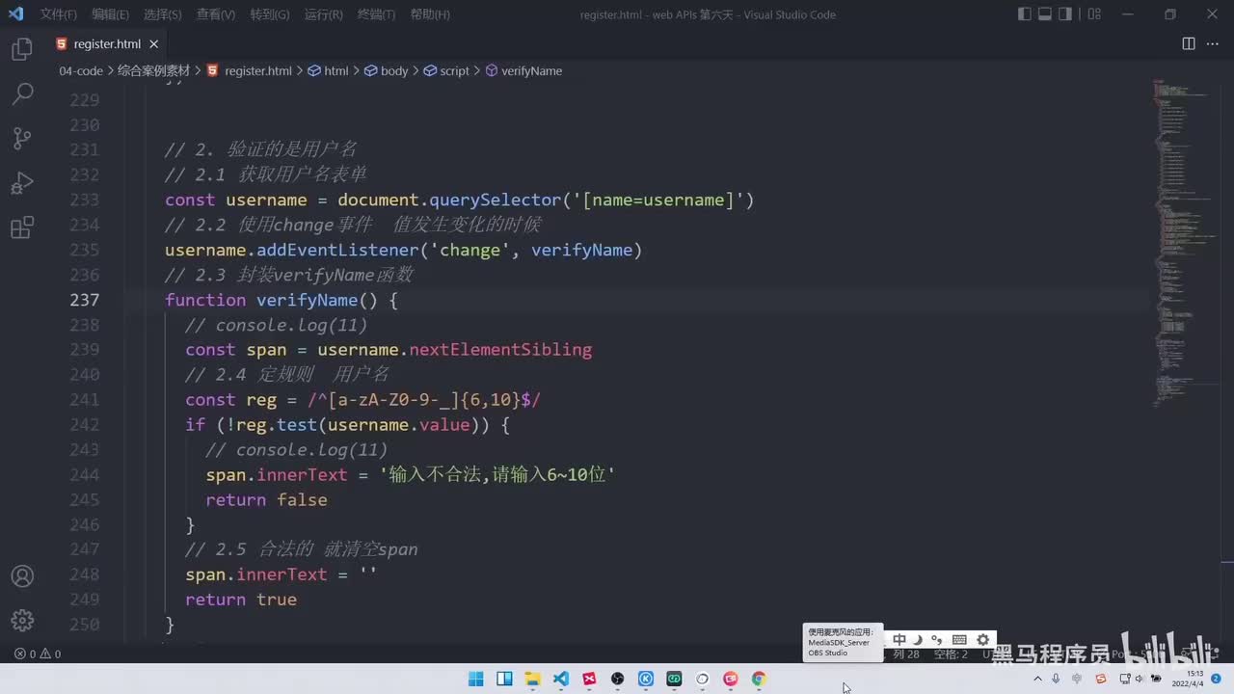Image resolution: width=1234 pixels, height=694 pixels.
Task: Open File Explorer from taskbar
Action: 532,679
